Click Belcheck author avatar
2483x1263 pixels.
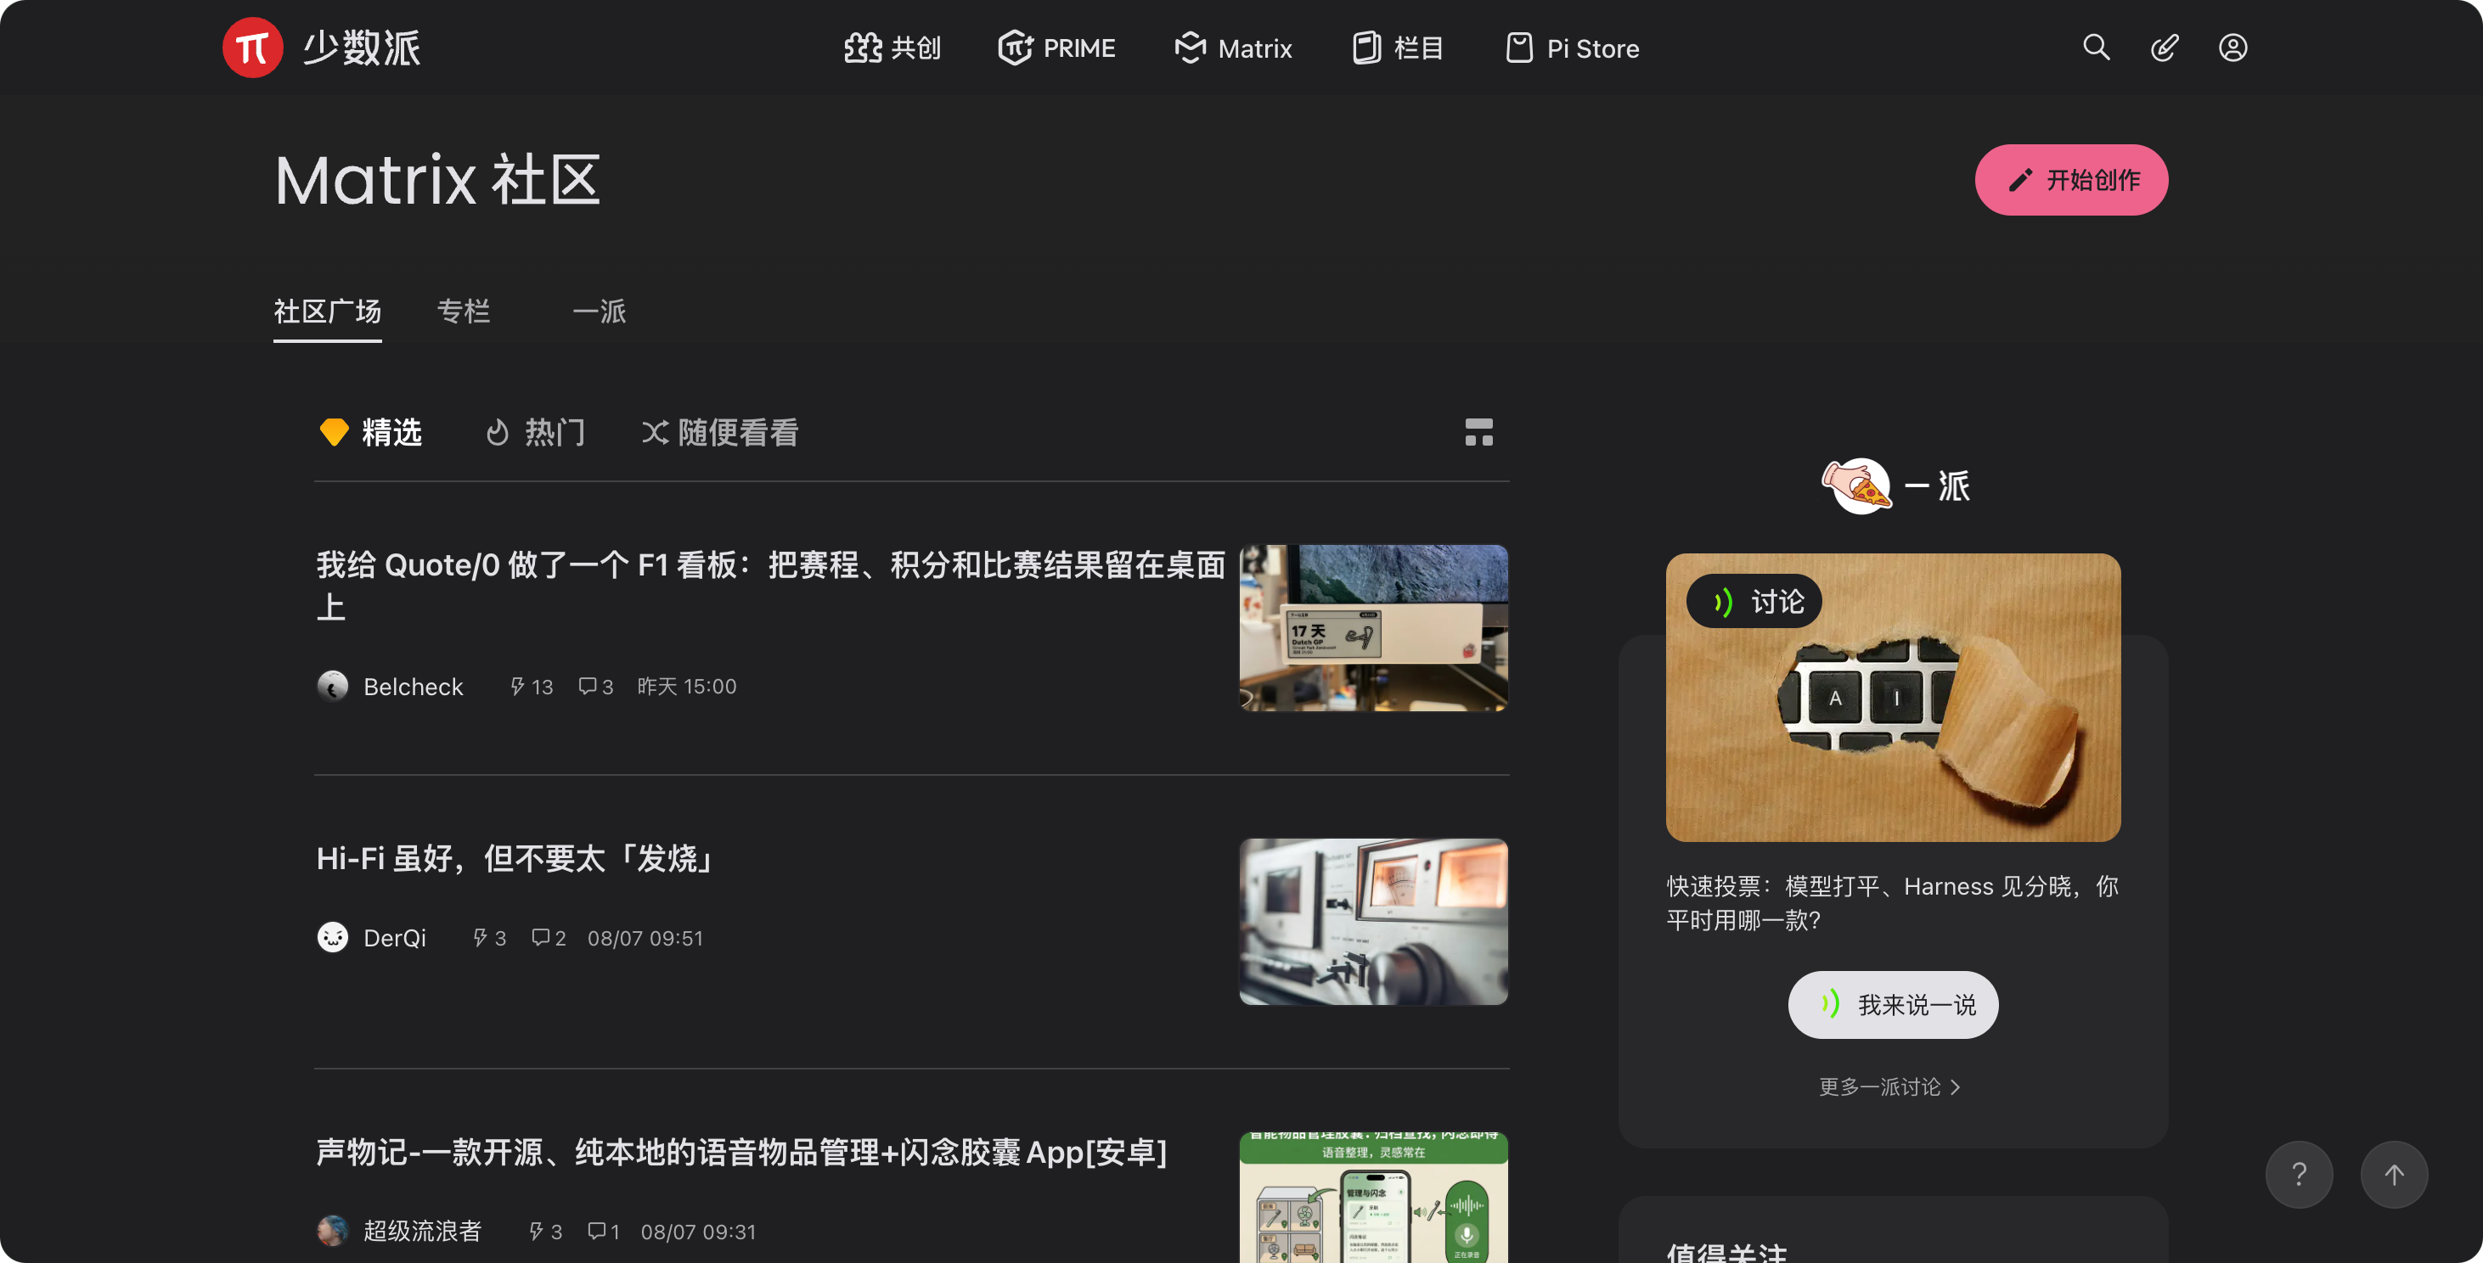pyautogui.click(x=333, y=686)
